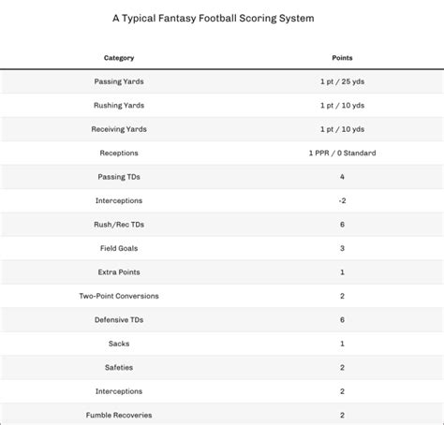Screen dimensions: 444x425
Task: Select the Defensive TDs category cell
Action: click(x=119, y=320)
